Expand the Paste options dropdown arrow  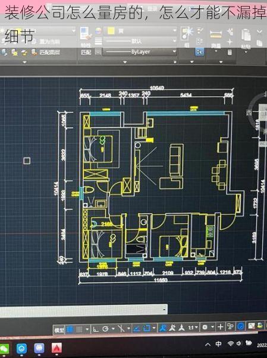click(246, 53)
